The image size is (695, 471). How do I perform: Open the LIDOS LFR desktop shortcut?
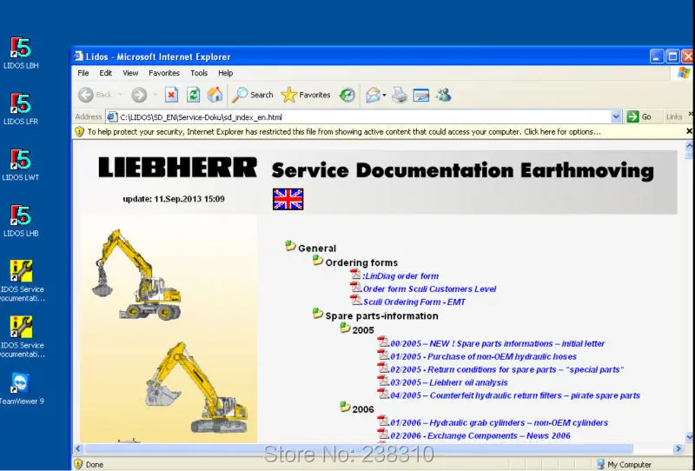[21, 109]
